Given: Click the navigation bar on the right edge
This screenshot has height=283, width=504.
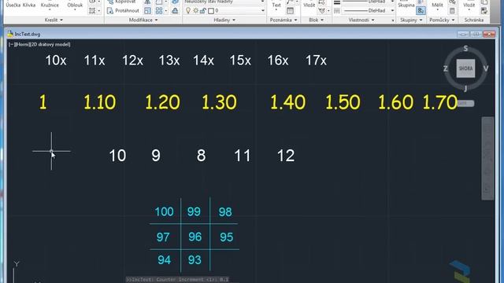Looking at the screenshot, I should (x=487, y=159).
